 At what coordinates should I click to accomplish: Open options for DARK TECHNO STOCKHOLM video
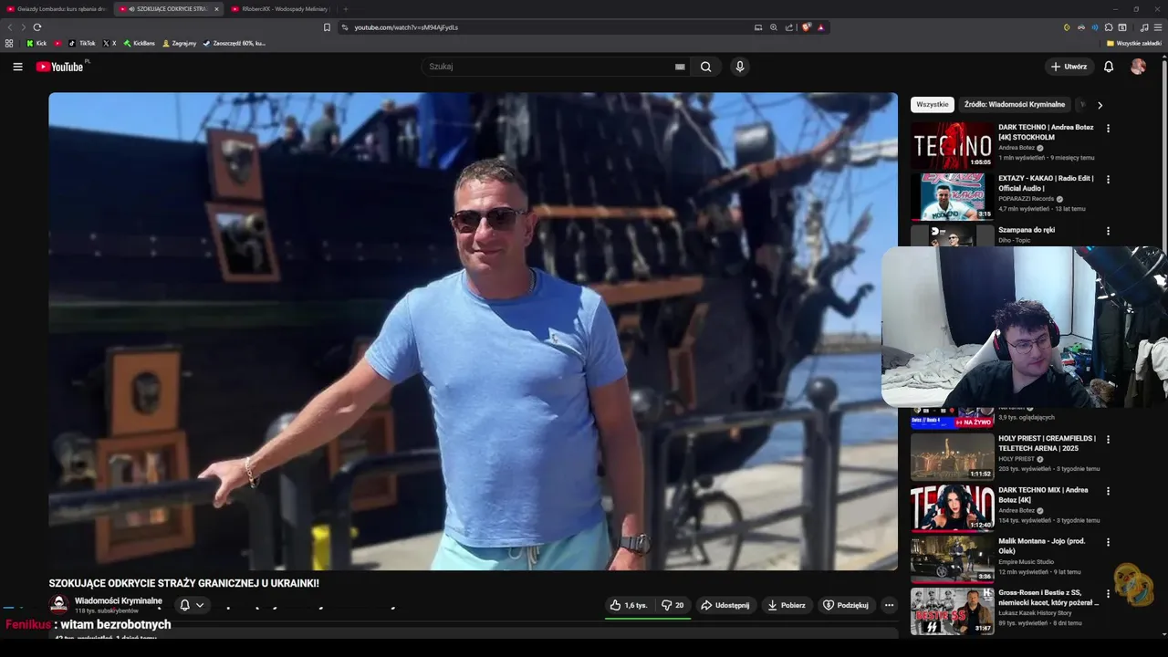click(1109, 129)
